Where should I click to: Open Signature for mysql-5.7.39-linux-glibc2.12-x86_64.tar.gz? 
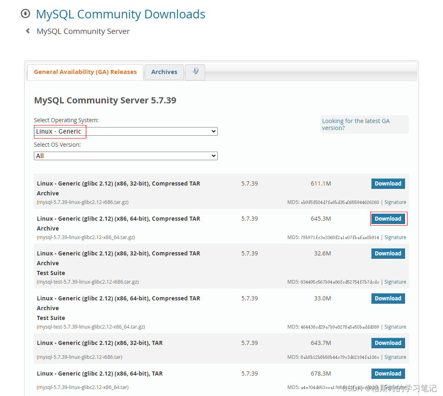coord(395,237)
